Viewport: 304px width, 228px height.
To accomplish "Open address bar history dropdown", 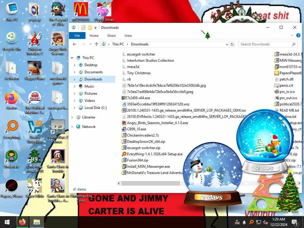I will point(227,45).
